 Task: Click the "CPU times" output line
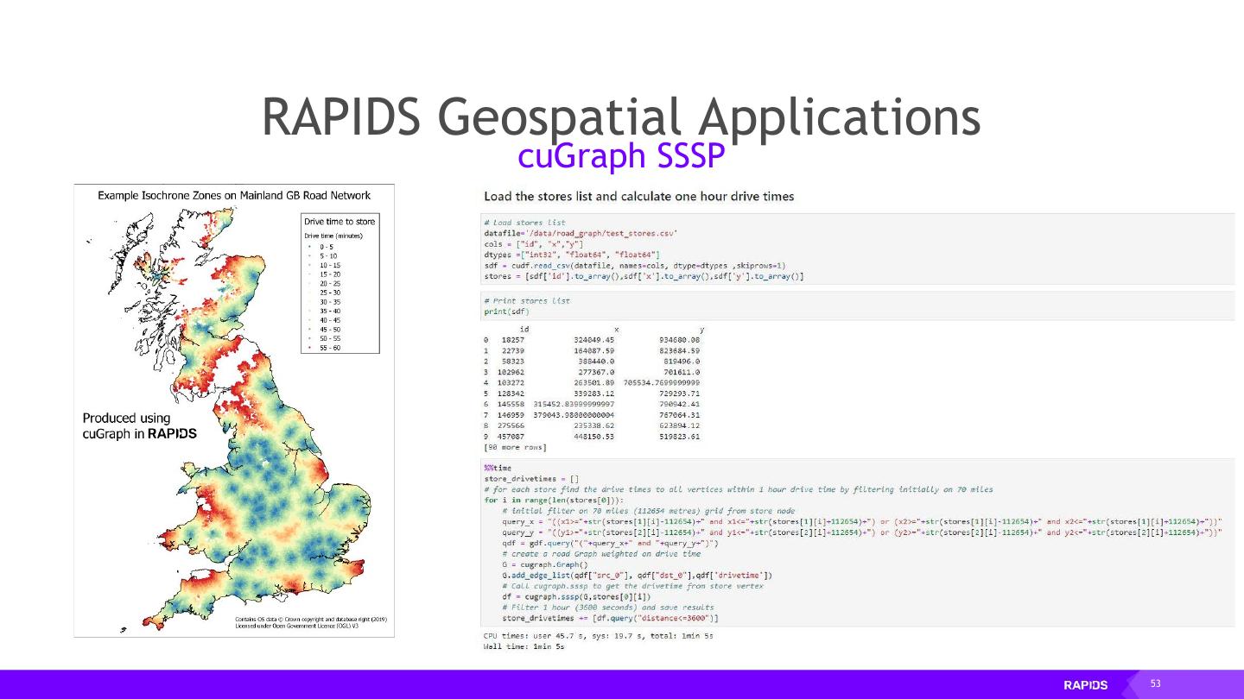coord(599,636)
